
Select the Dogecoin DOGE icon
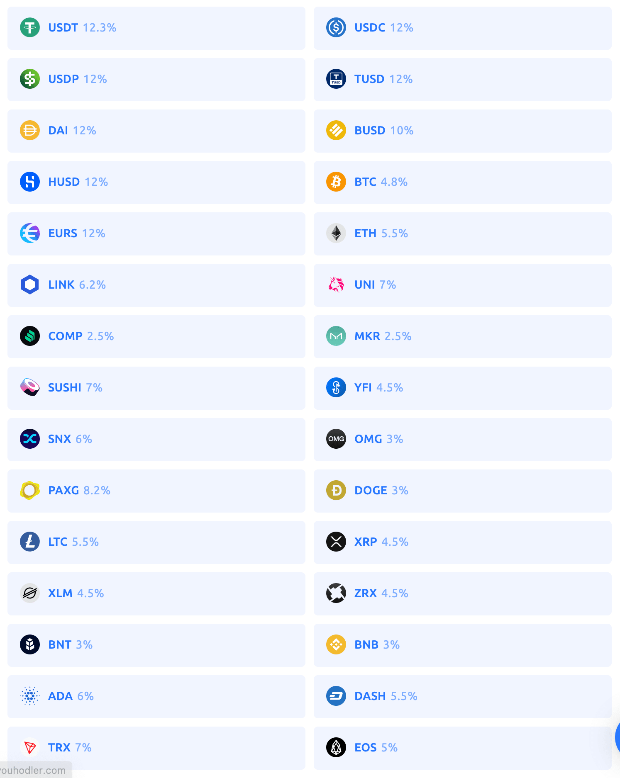[x=335, y=490]
